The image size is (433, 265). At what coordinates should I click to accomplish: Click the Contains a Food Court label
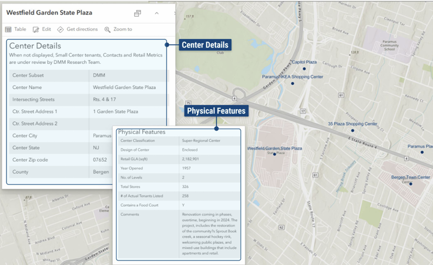(x=139, y=205)
